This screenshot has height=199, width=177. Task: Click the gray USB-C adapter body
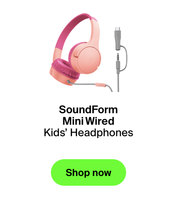(x=118, y=40)
